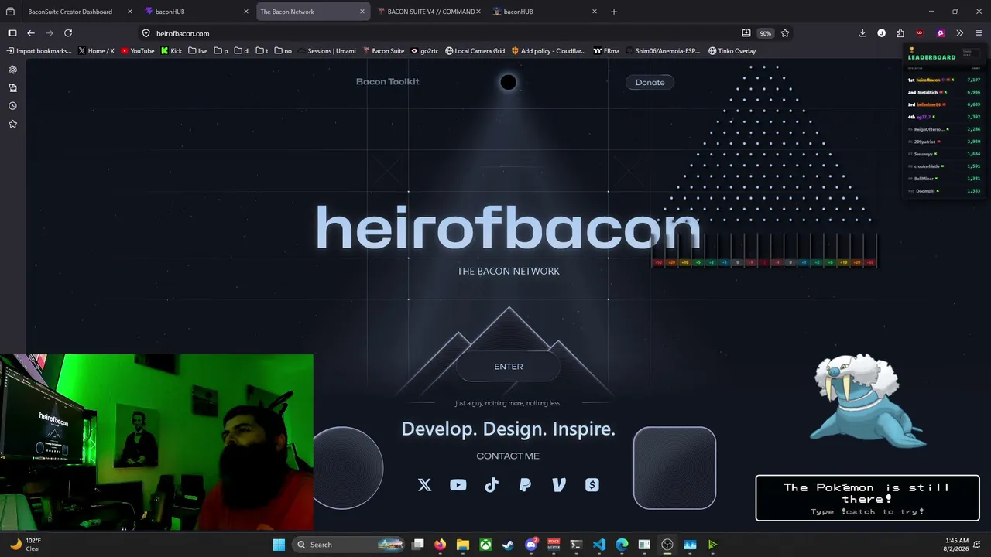Open the X (Twitter) contact link

[x=424, y=485]
